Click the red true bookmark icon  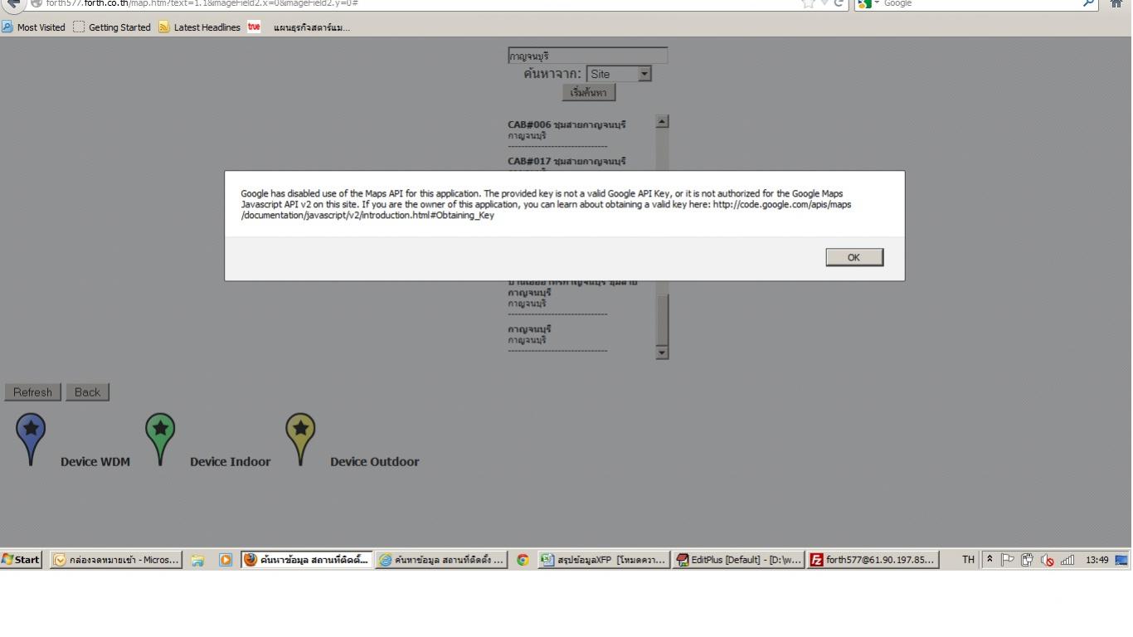[x=254, y=27]
